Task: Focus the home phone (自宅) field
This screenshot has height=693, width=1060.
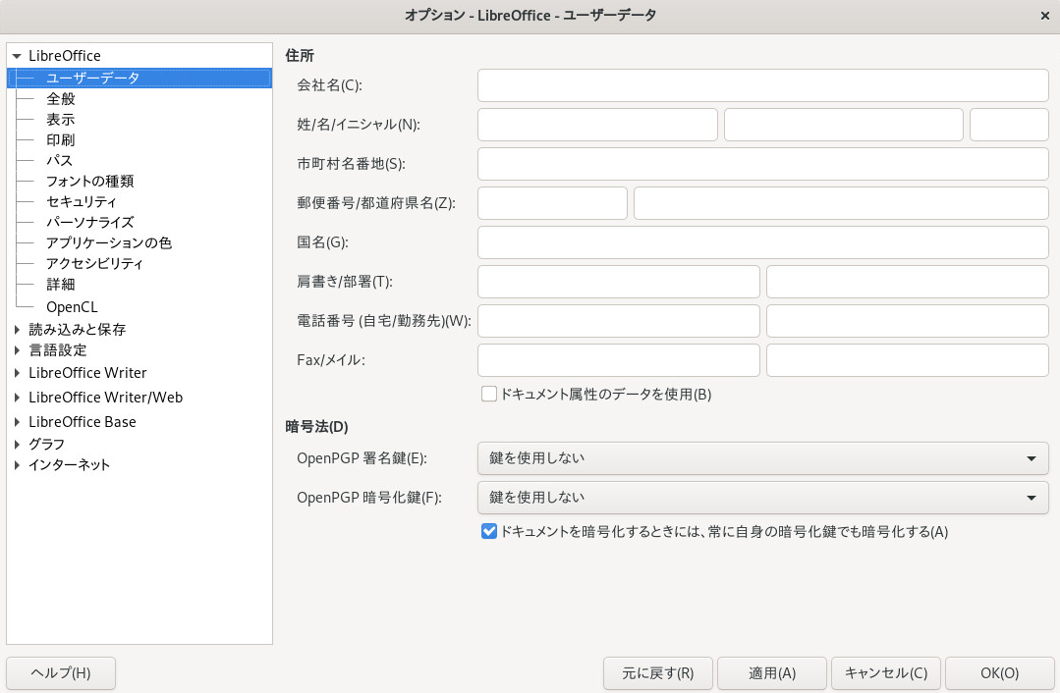Action: [x=619, y=321]
